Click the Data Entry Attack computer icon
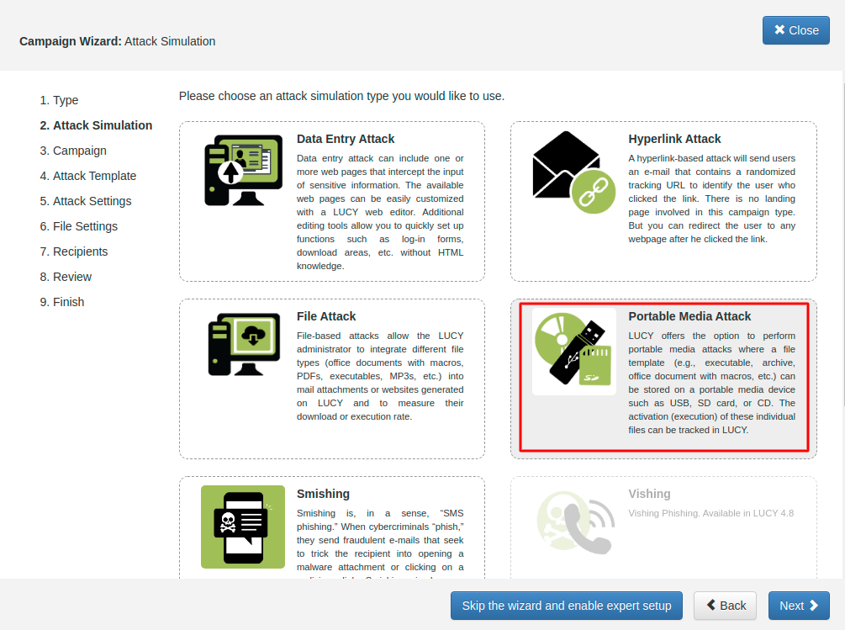The width and height of the screenshot is (845, 630). [243, 170]
